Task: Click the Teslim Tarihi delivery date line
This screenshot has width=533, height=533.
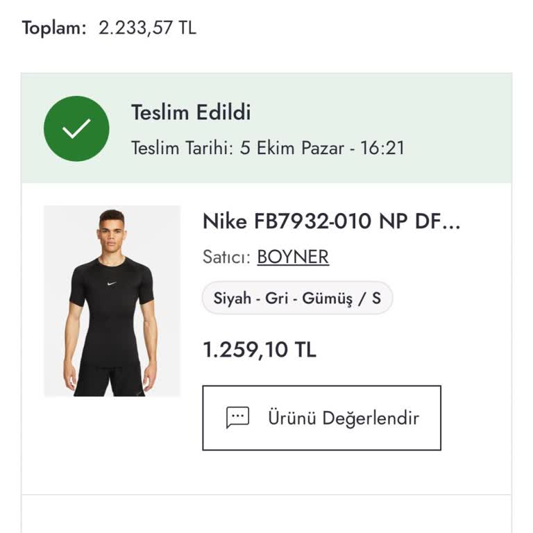Action: pyautogui.click(x=267, y=148)
